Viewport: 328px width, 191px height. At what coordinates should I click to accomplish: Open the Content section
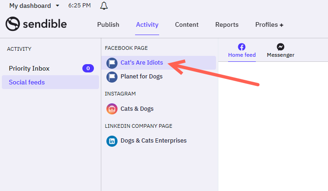pyautogui.click(x=186, y=24)
